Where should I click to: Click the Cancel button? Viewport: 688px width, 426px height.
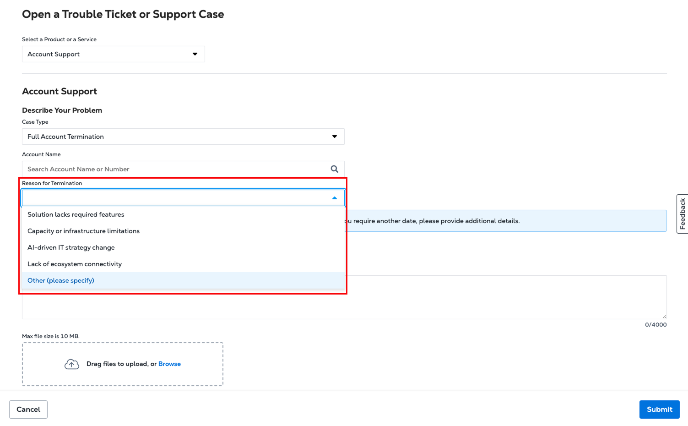pos(28,410)
